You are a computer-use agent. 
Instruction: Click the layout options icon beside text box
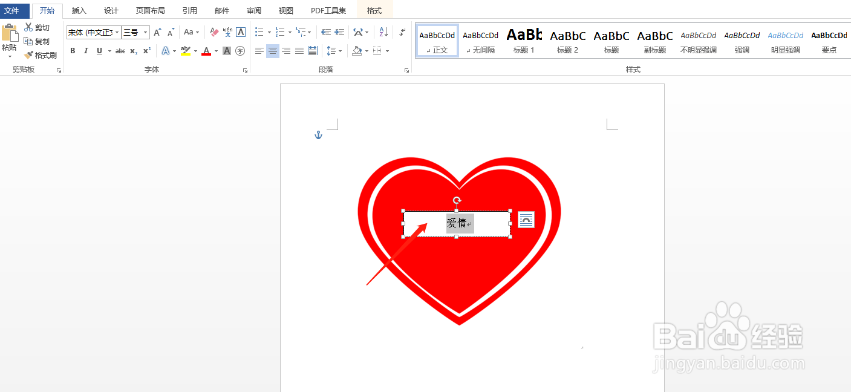tap(526, 220)
